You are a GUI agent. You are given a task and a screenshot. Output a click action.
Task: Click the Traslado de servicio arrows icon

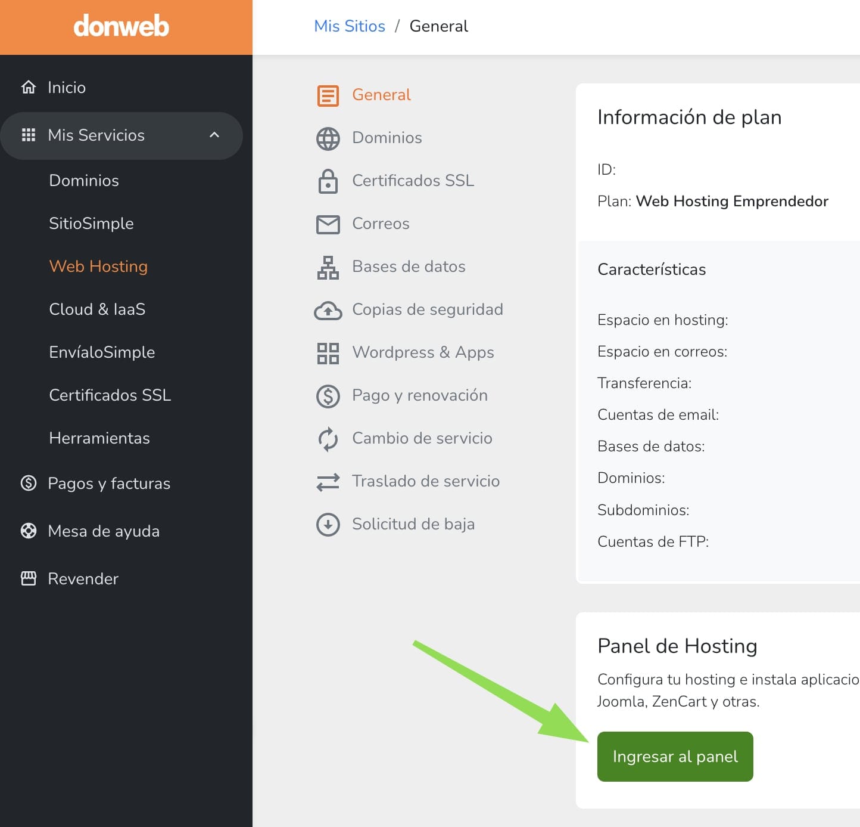point(328,482)
